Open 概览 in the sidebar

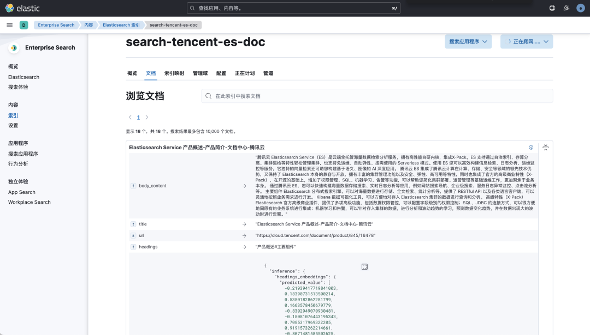[13, 66]
